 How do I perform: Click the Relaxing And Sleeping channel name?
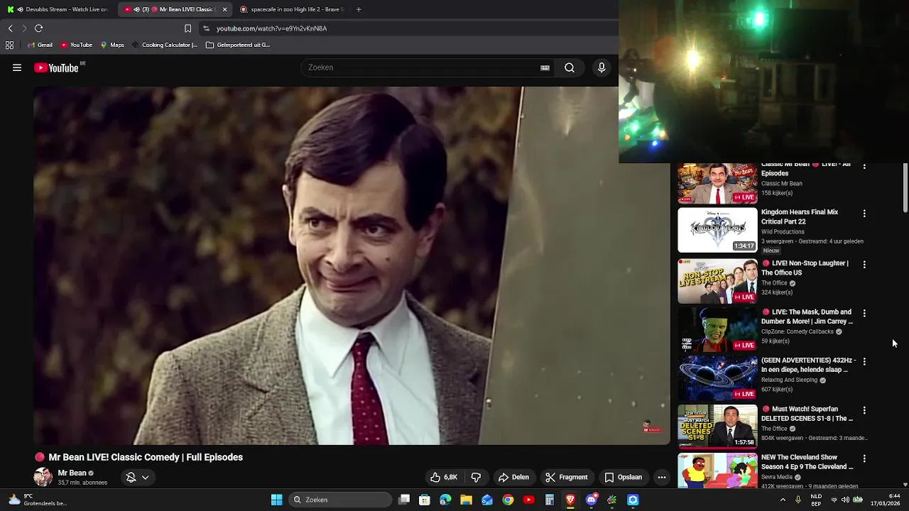(x=789, y=380)
